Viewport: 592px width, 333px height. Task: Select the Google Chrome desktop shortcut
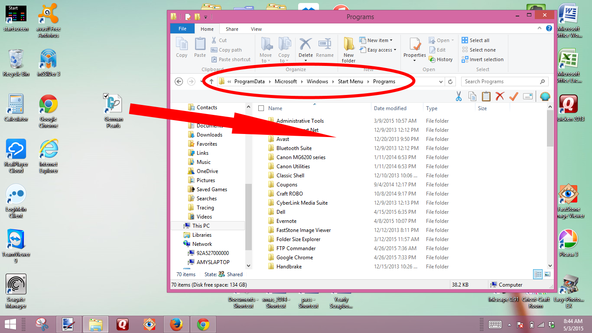pyautogui.click(x=49, y=111)
